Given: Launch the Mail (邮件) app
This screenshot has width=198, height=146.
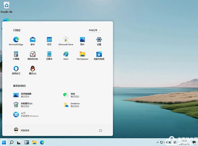Looking at the screenshot, I should coord(33,40).
